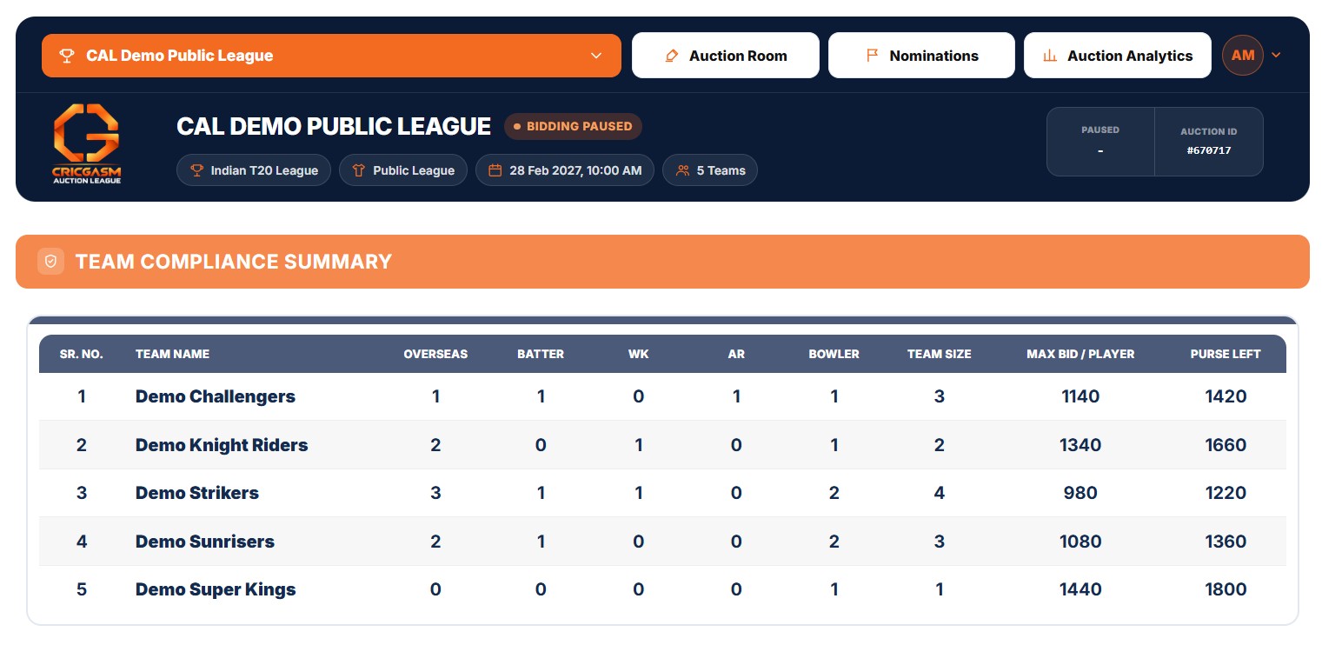Click the bar chart icon on Auction Analytics
The width and height of the screenshot is (1322, 645).
coord(1050,56)
